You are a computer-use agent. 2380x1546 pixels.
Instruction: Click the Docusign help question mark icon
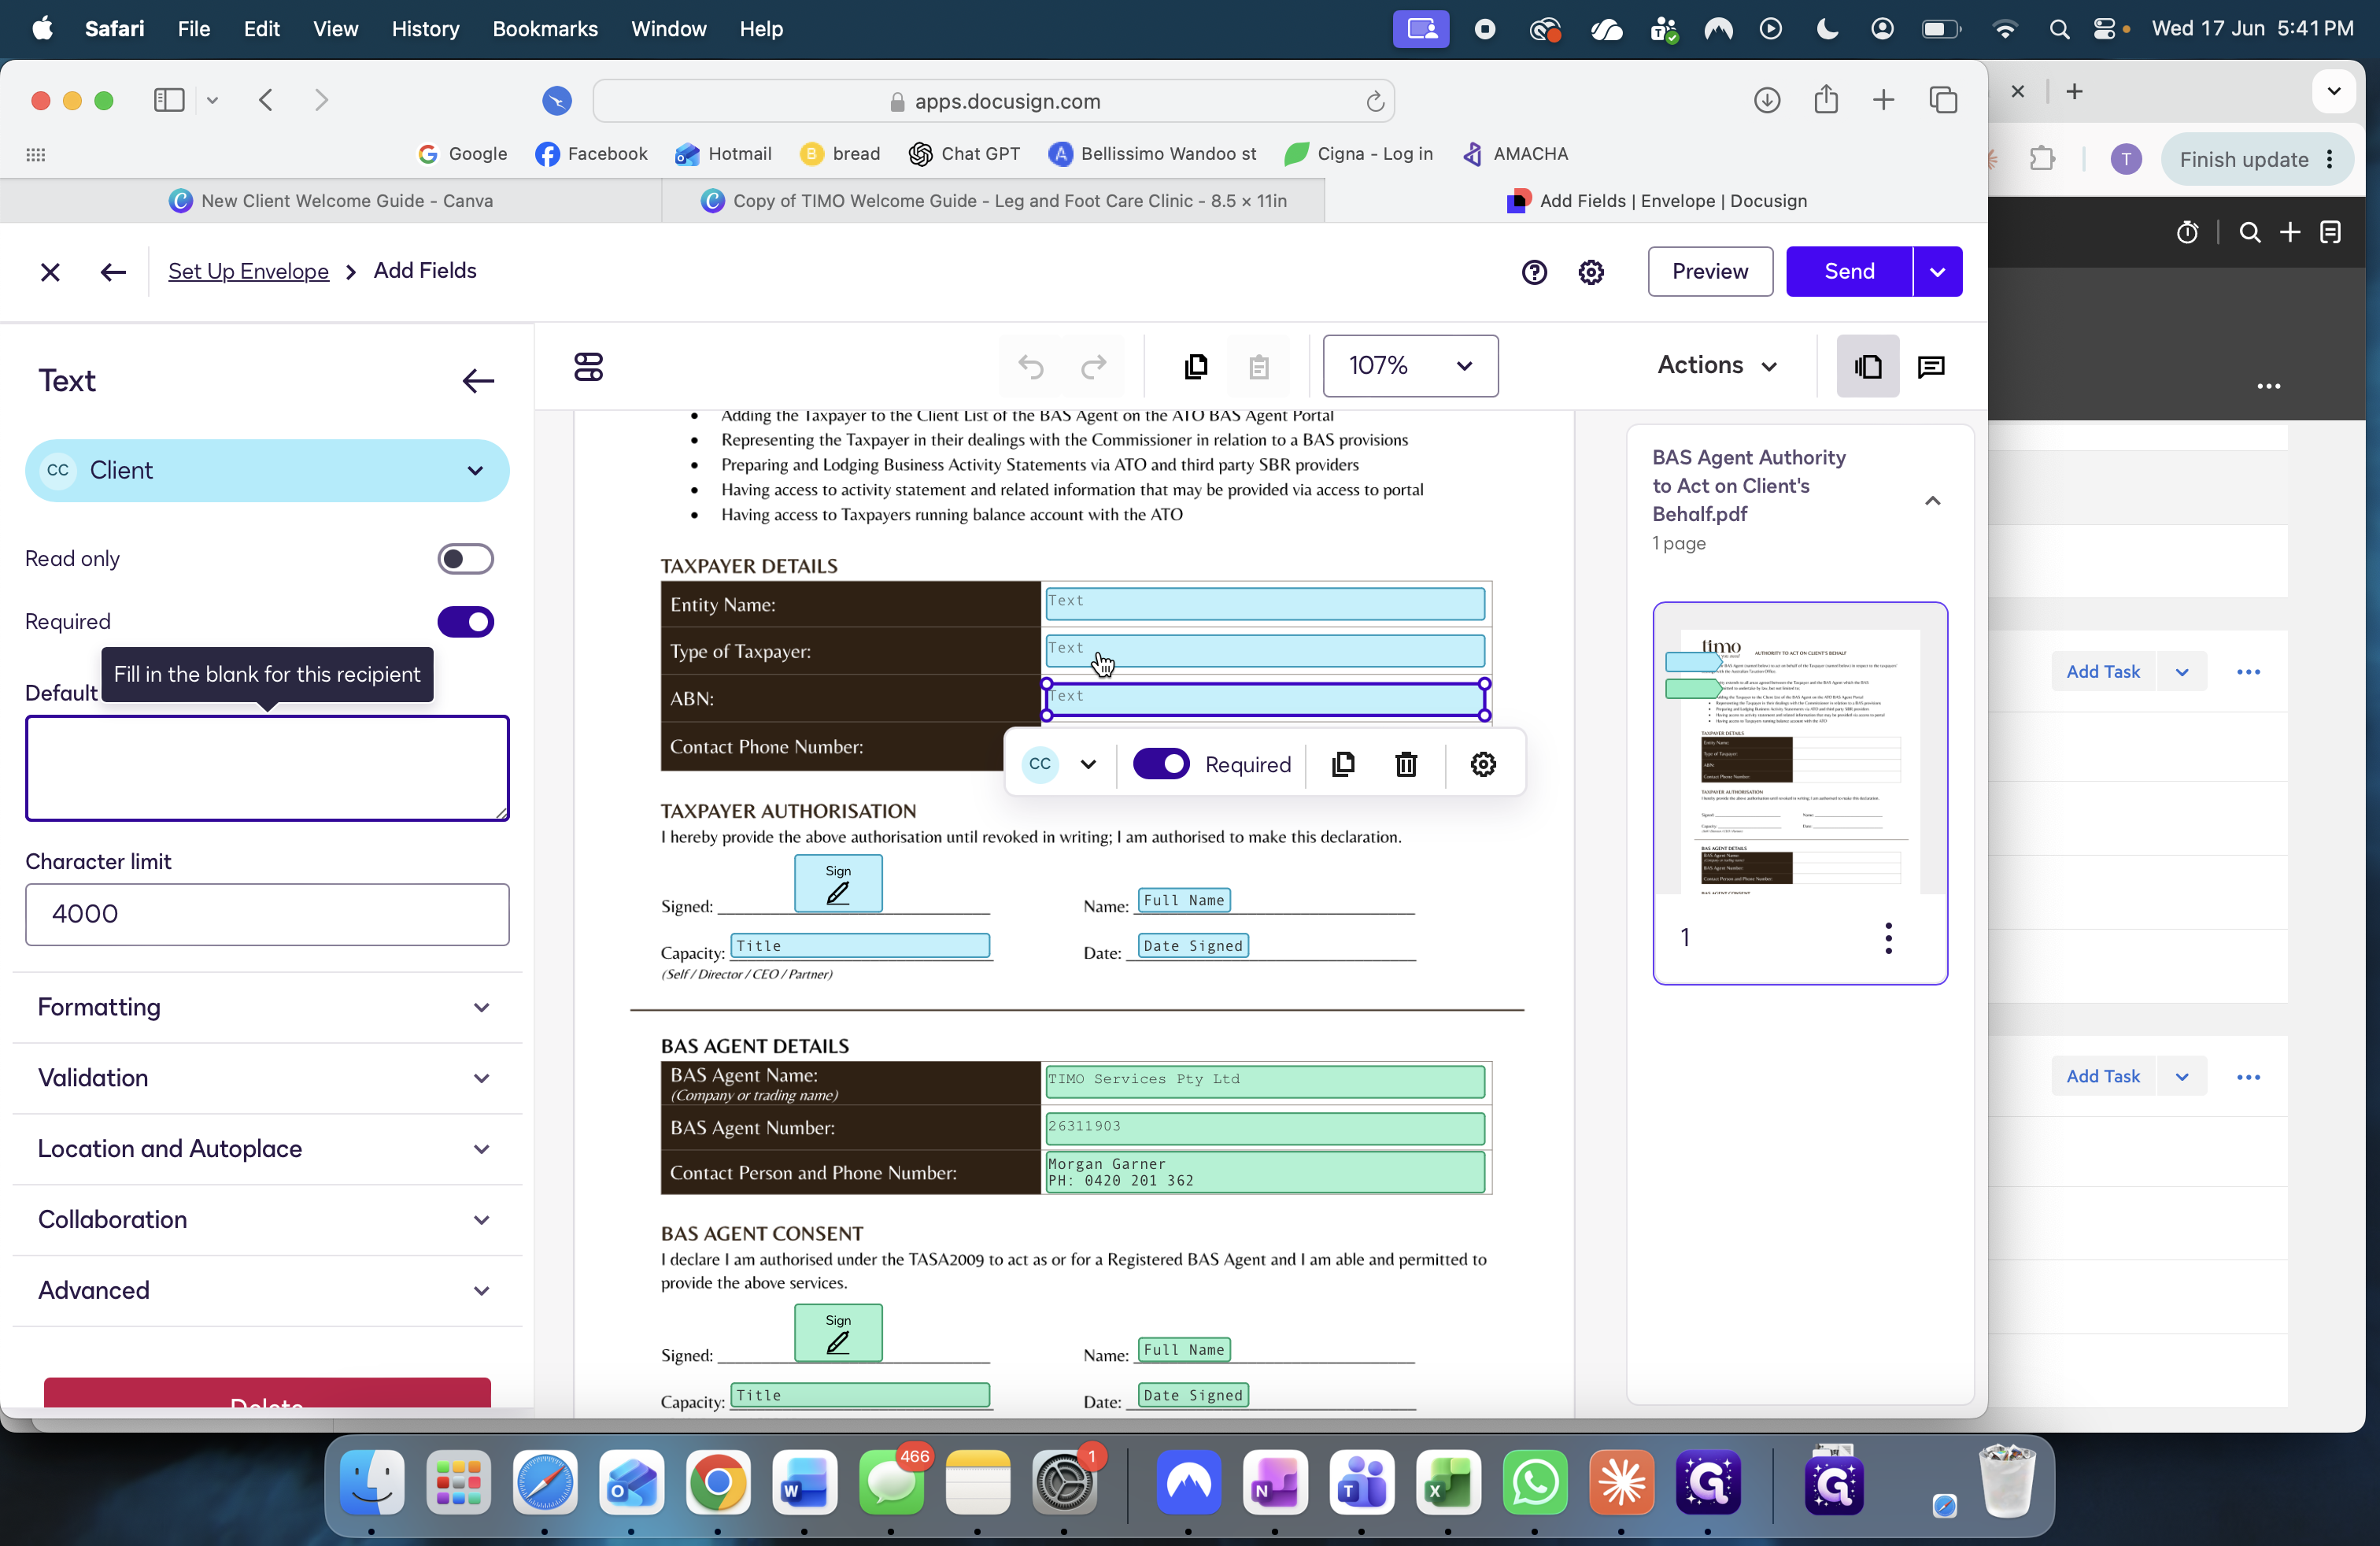(1534, 272)
